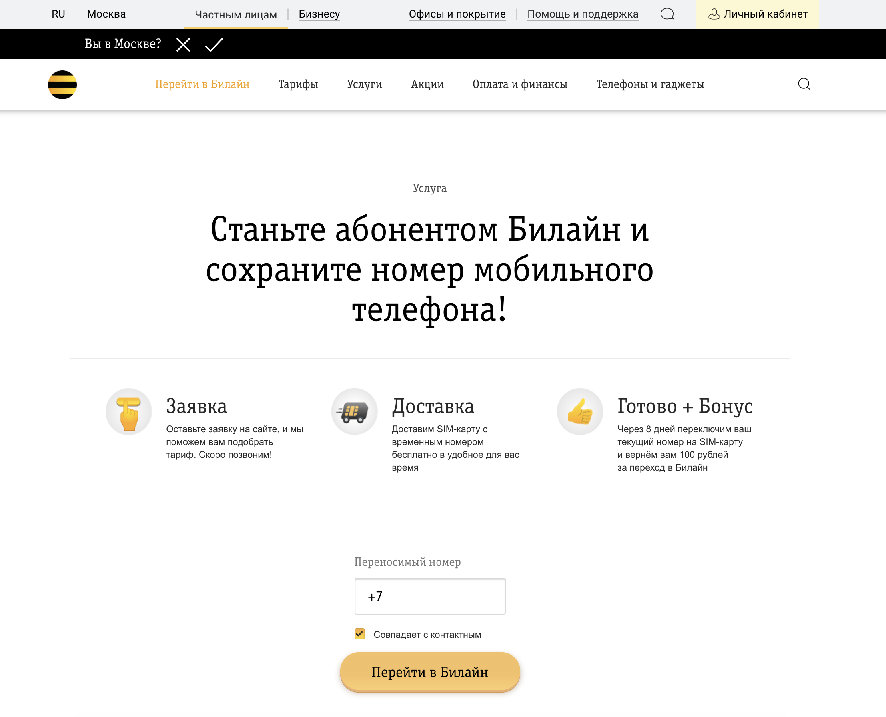Image resolution: width=886 pixels, height=717 pixels.
Task: Click the dismiss X icon on location banner
Action: pyautogui.click(x=184, y=44)
